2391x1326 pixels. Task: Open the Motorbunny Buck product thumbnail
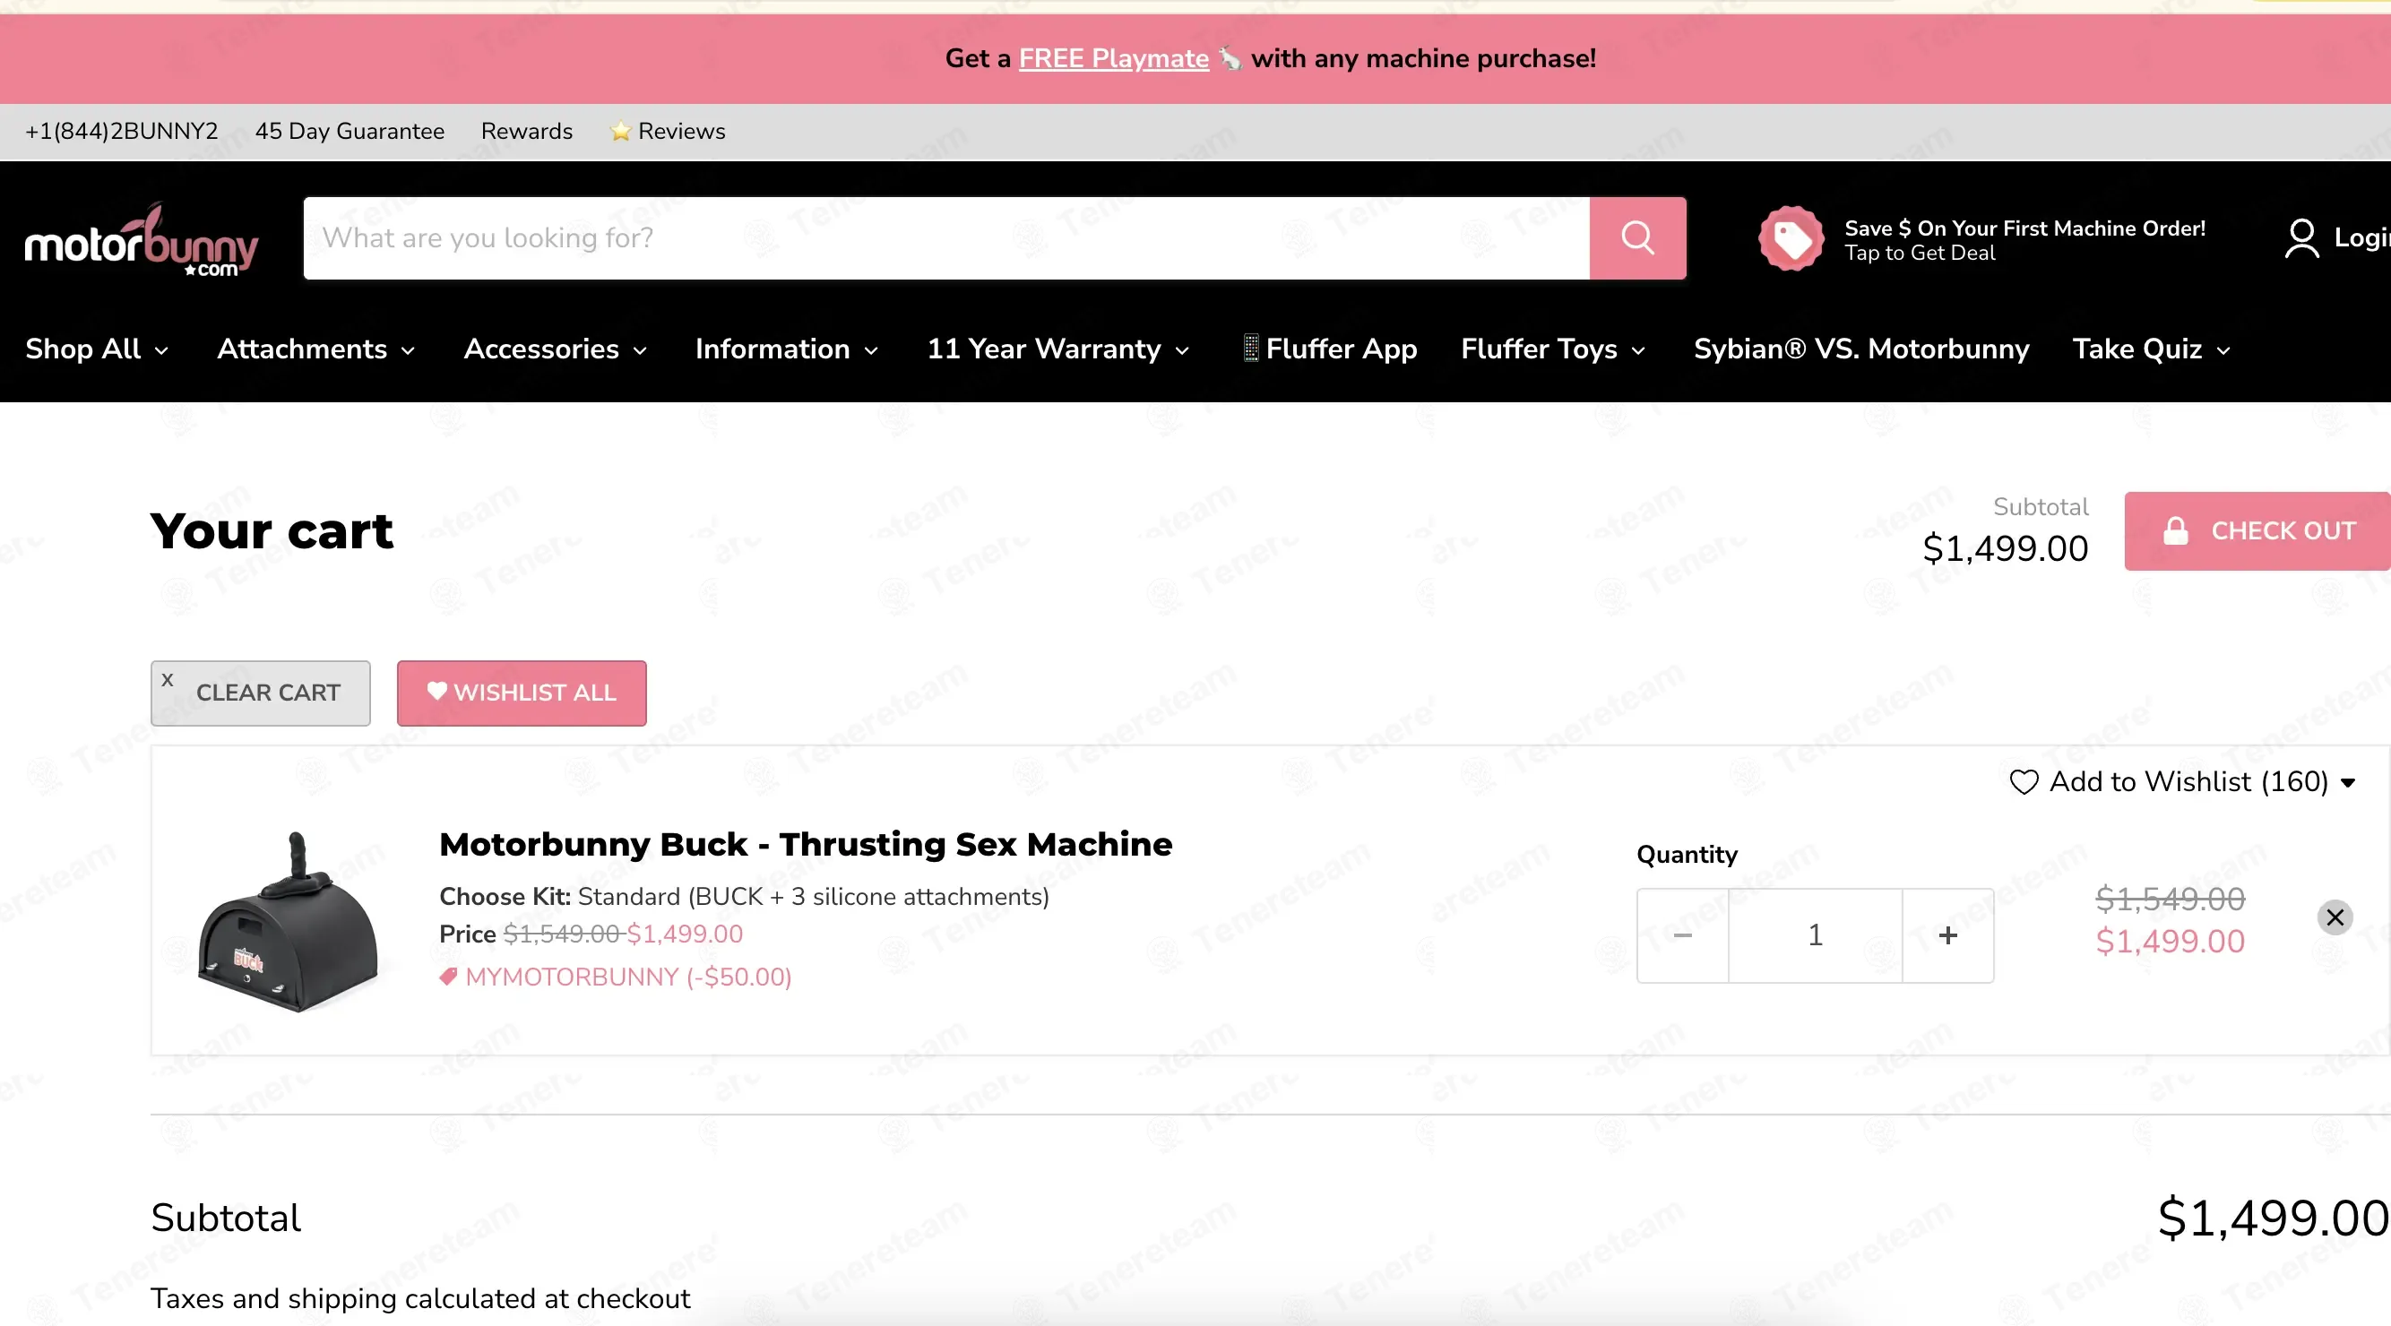click(x=289, y=920)
